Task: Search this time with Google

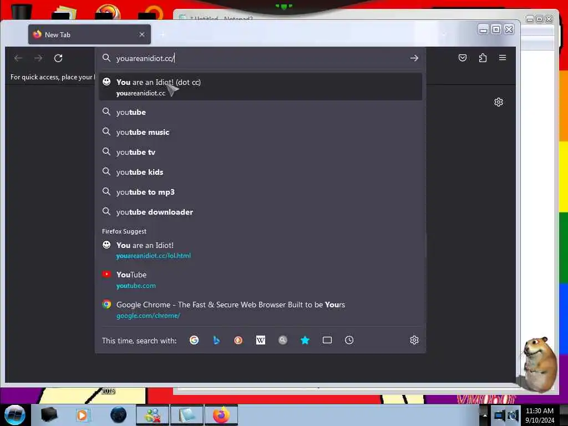Action: pos(194,340)
